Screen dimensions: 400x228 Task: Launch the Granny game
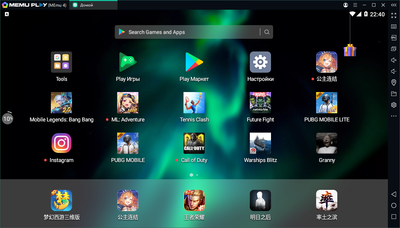pos(326,143)
